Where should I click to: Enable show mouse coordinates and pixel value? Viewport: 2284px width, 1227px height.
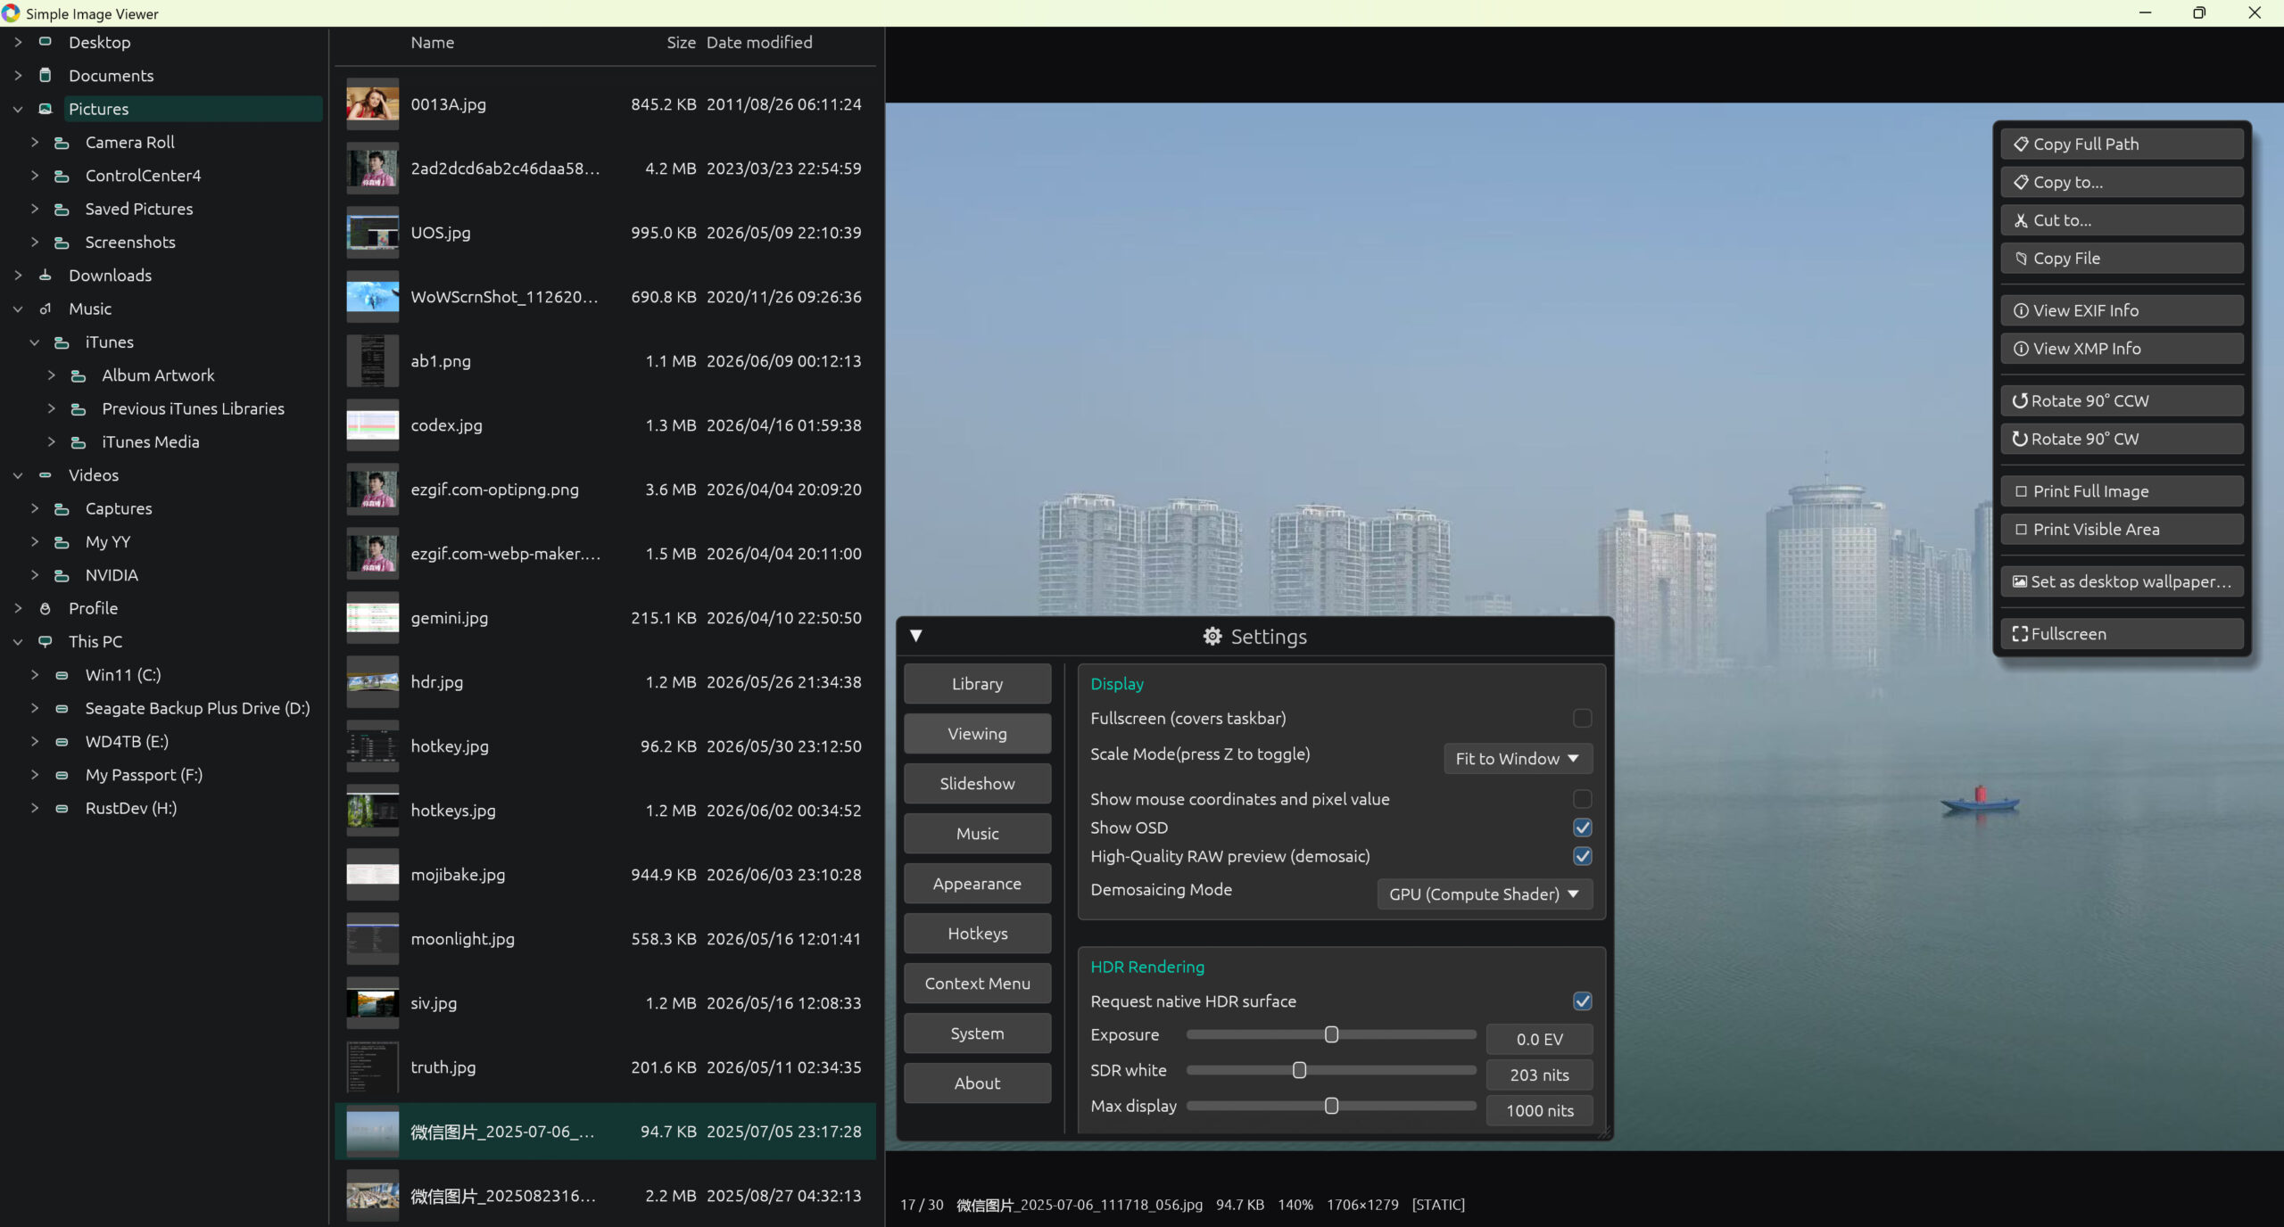pyautogui.click(x=1582, y=799)
